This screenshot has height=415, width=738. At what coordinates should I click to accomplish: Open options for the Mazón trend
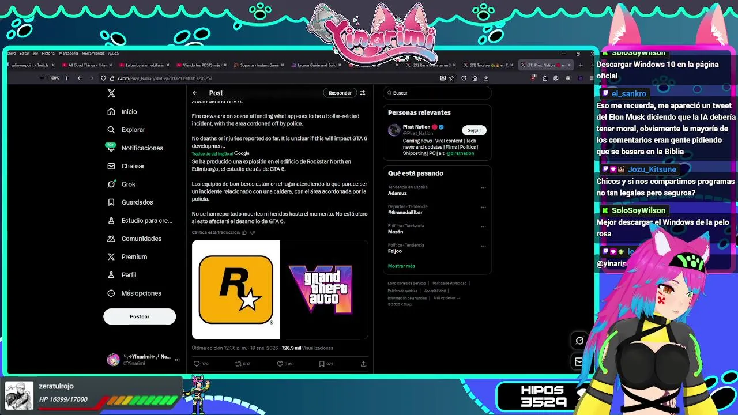point(483,227)
